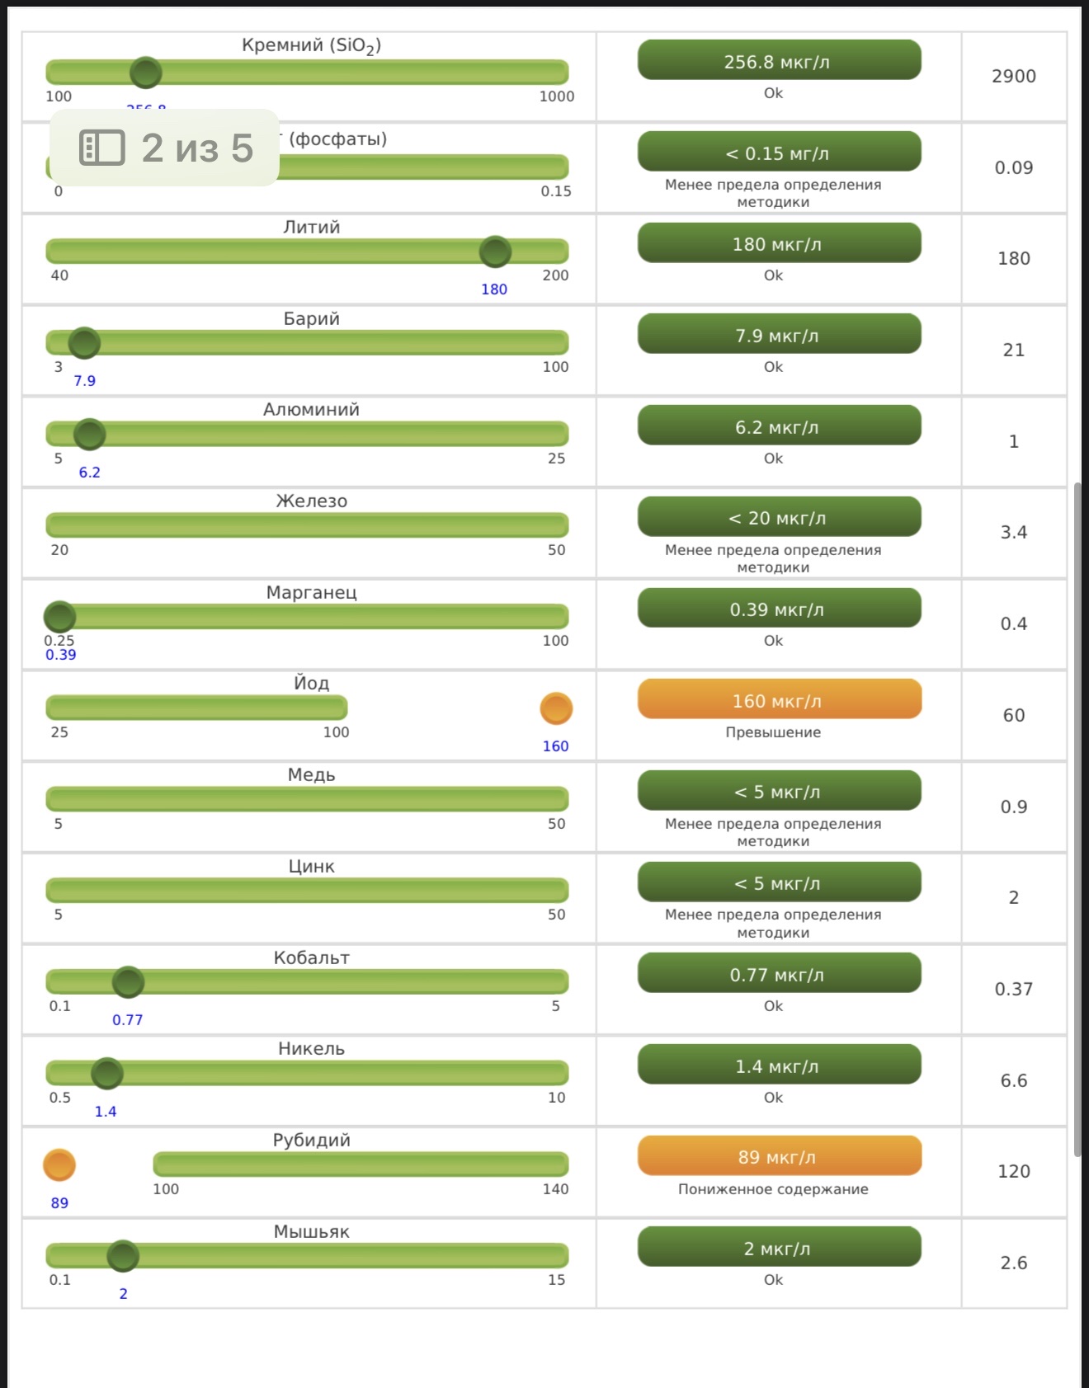Click the orange Йод indicator dot
Viewport: 1089px width, 1388px height.
click(x=556, y=708)
